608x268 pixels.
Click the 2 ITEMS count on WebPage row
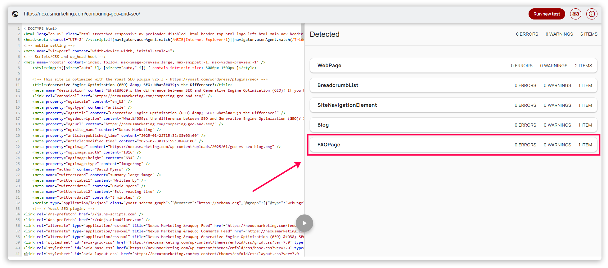(583, 66)
